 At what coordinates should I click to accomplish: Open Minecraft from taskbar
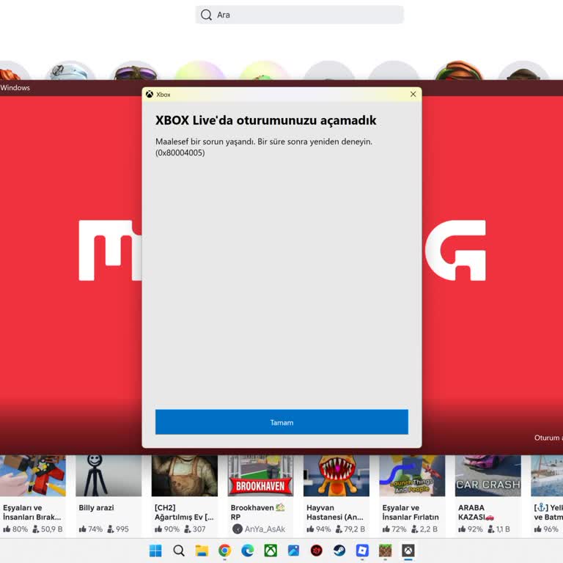click(x=386, y=551)
